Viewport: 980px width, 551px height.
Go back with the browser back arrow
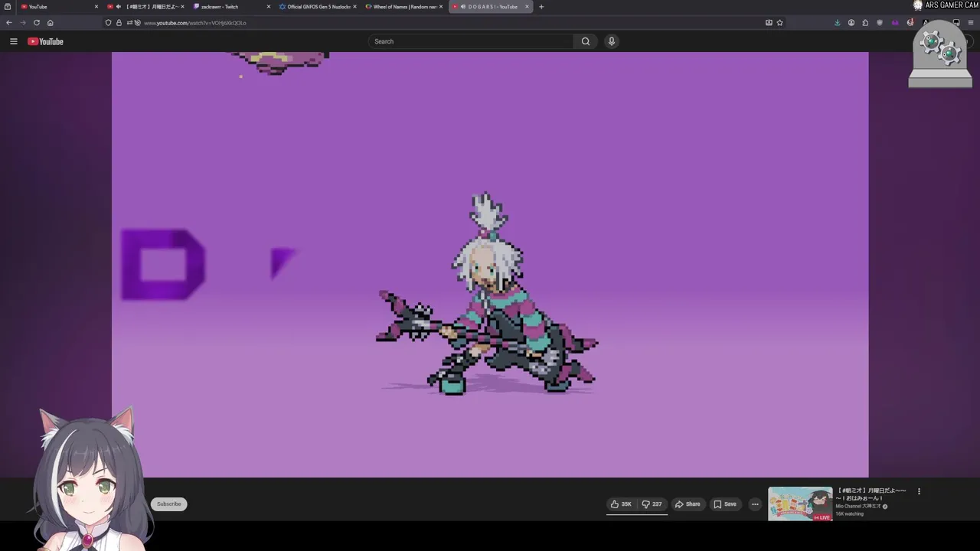[x=9, y=23]
